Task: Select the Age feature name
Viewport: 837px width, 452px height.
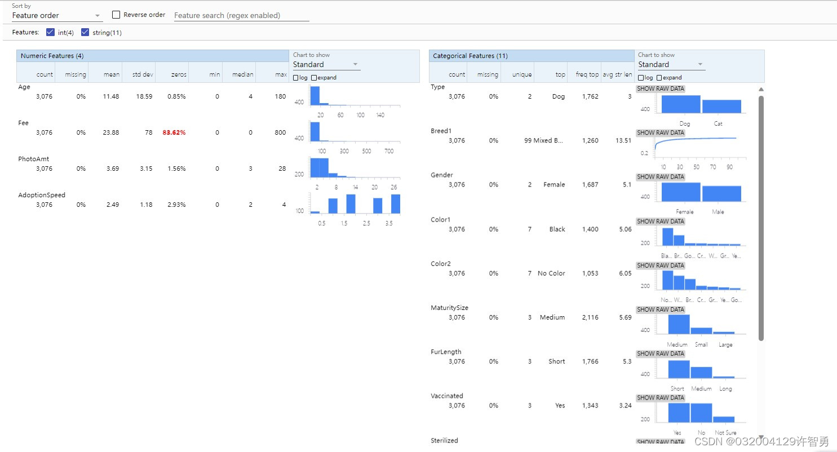Action: point(24,87)
